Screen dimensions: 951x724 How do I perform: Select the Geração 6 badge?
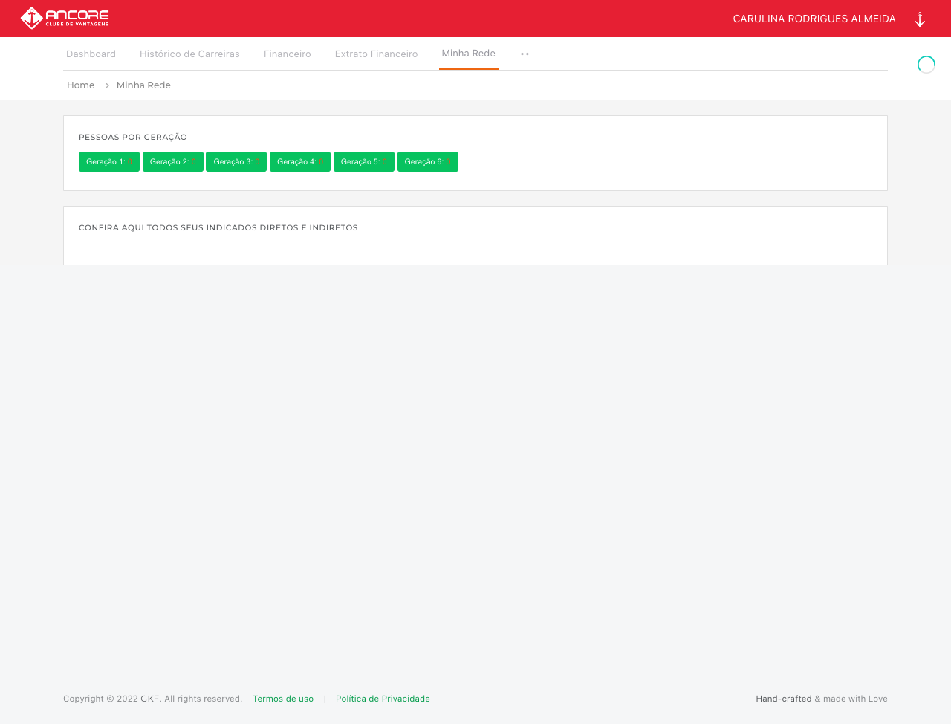tap(428, 161)
